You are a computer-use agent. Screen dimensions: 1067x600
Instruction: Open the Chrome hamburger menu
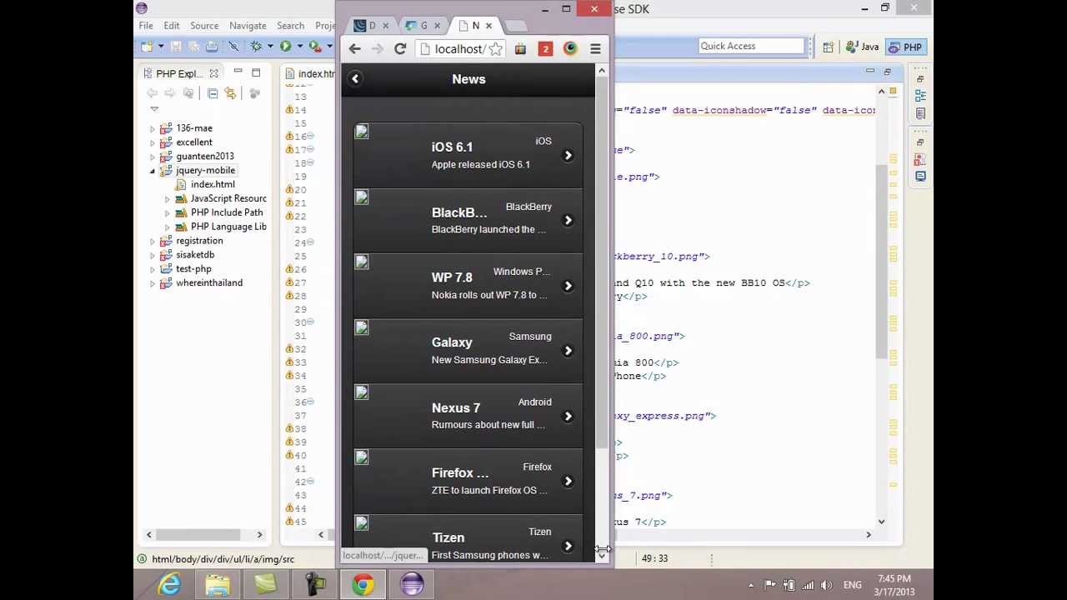point(595,49)
